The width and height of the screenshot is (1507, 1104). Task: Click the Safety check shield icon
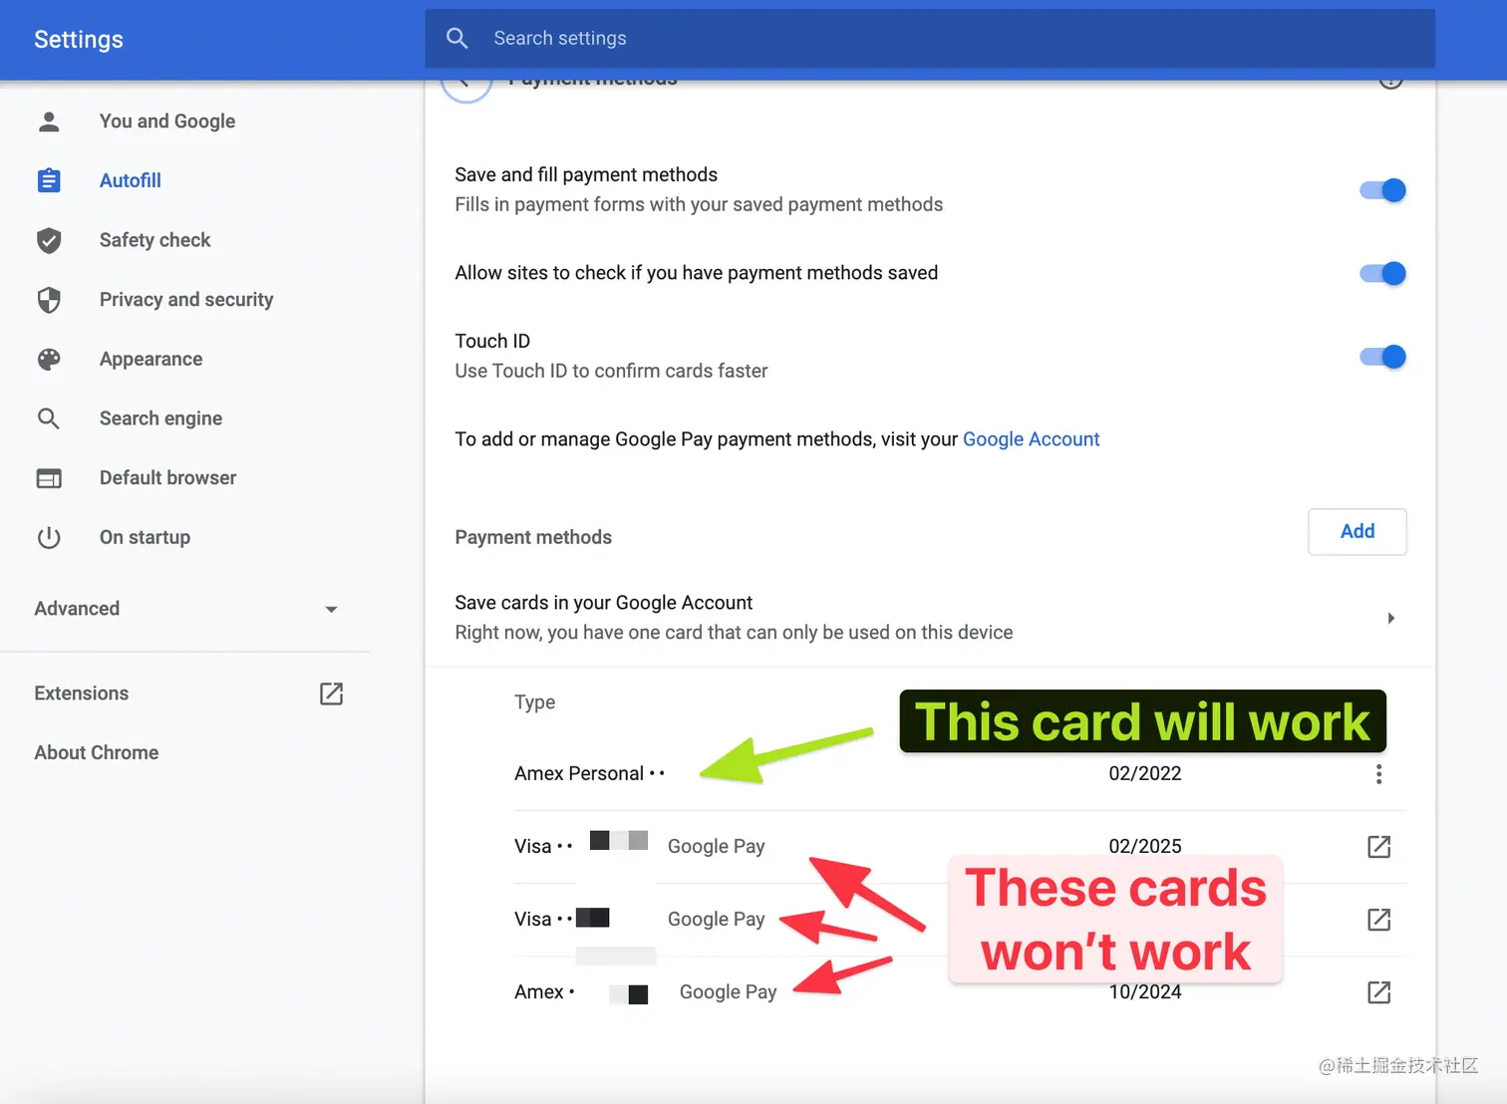pos(49,240)
